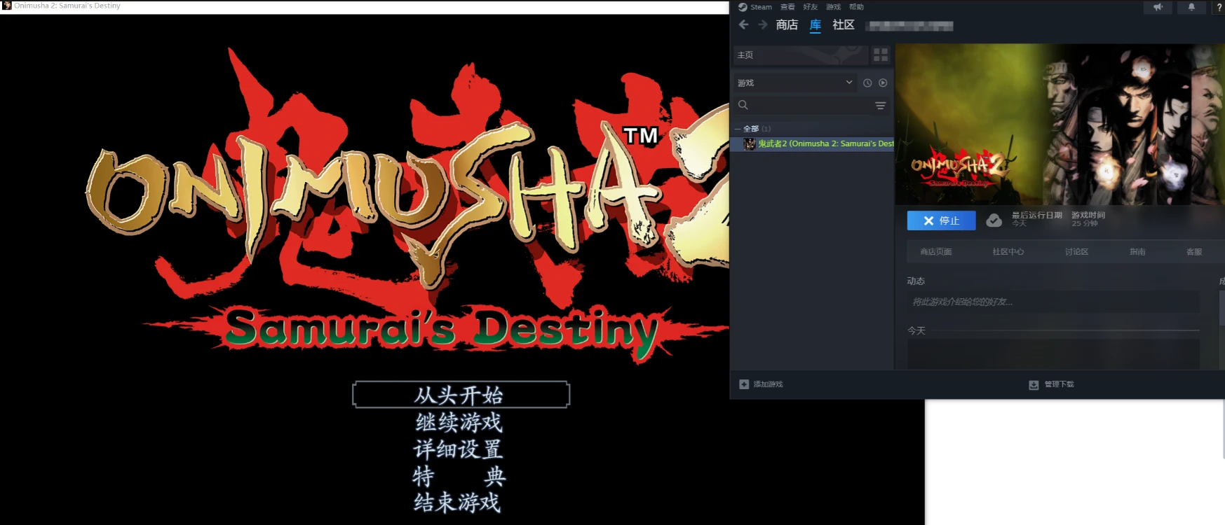Open the 讨论区 link

coord(1076,252)
